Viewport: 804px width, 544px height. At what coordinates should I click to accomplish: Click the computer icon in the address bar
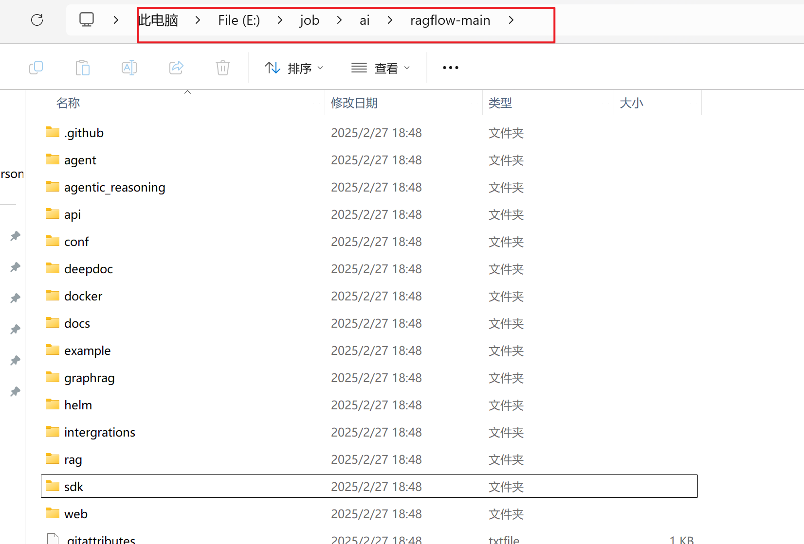coord(87,19)
